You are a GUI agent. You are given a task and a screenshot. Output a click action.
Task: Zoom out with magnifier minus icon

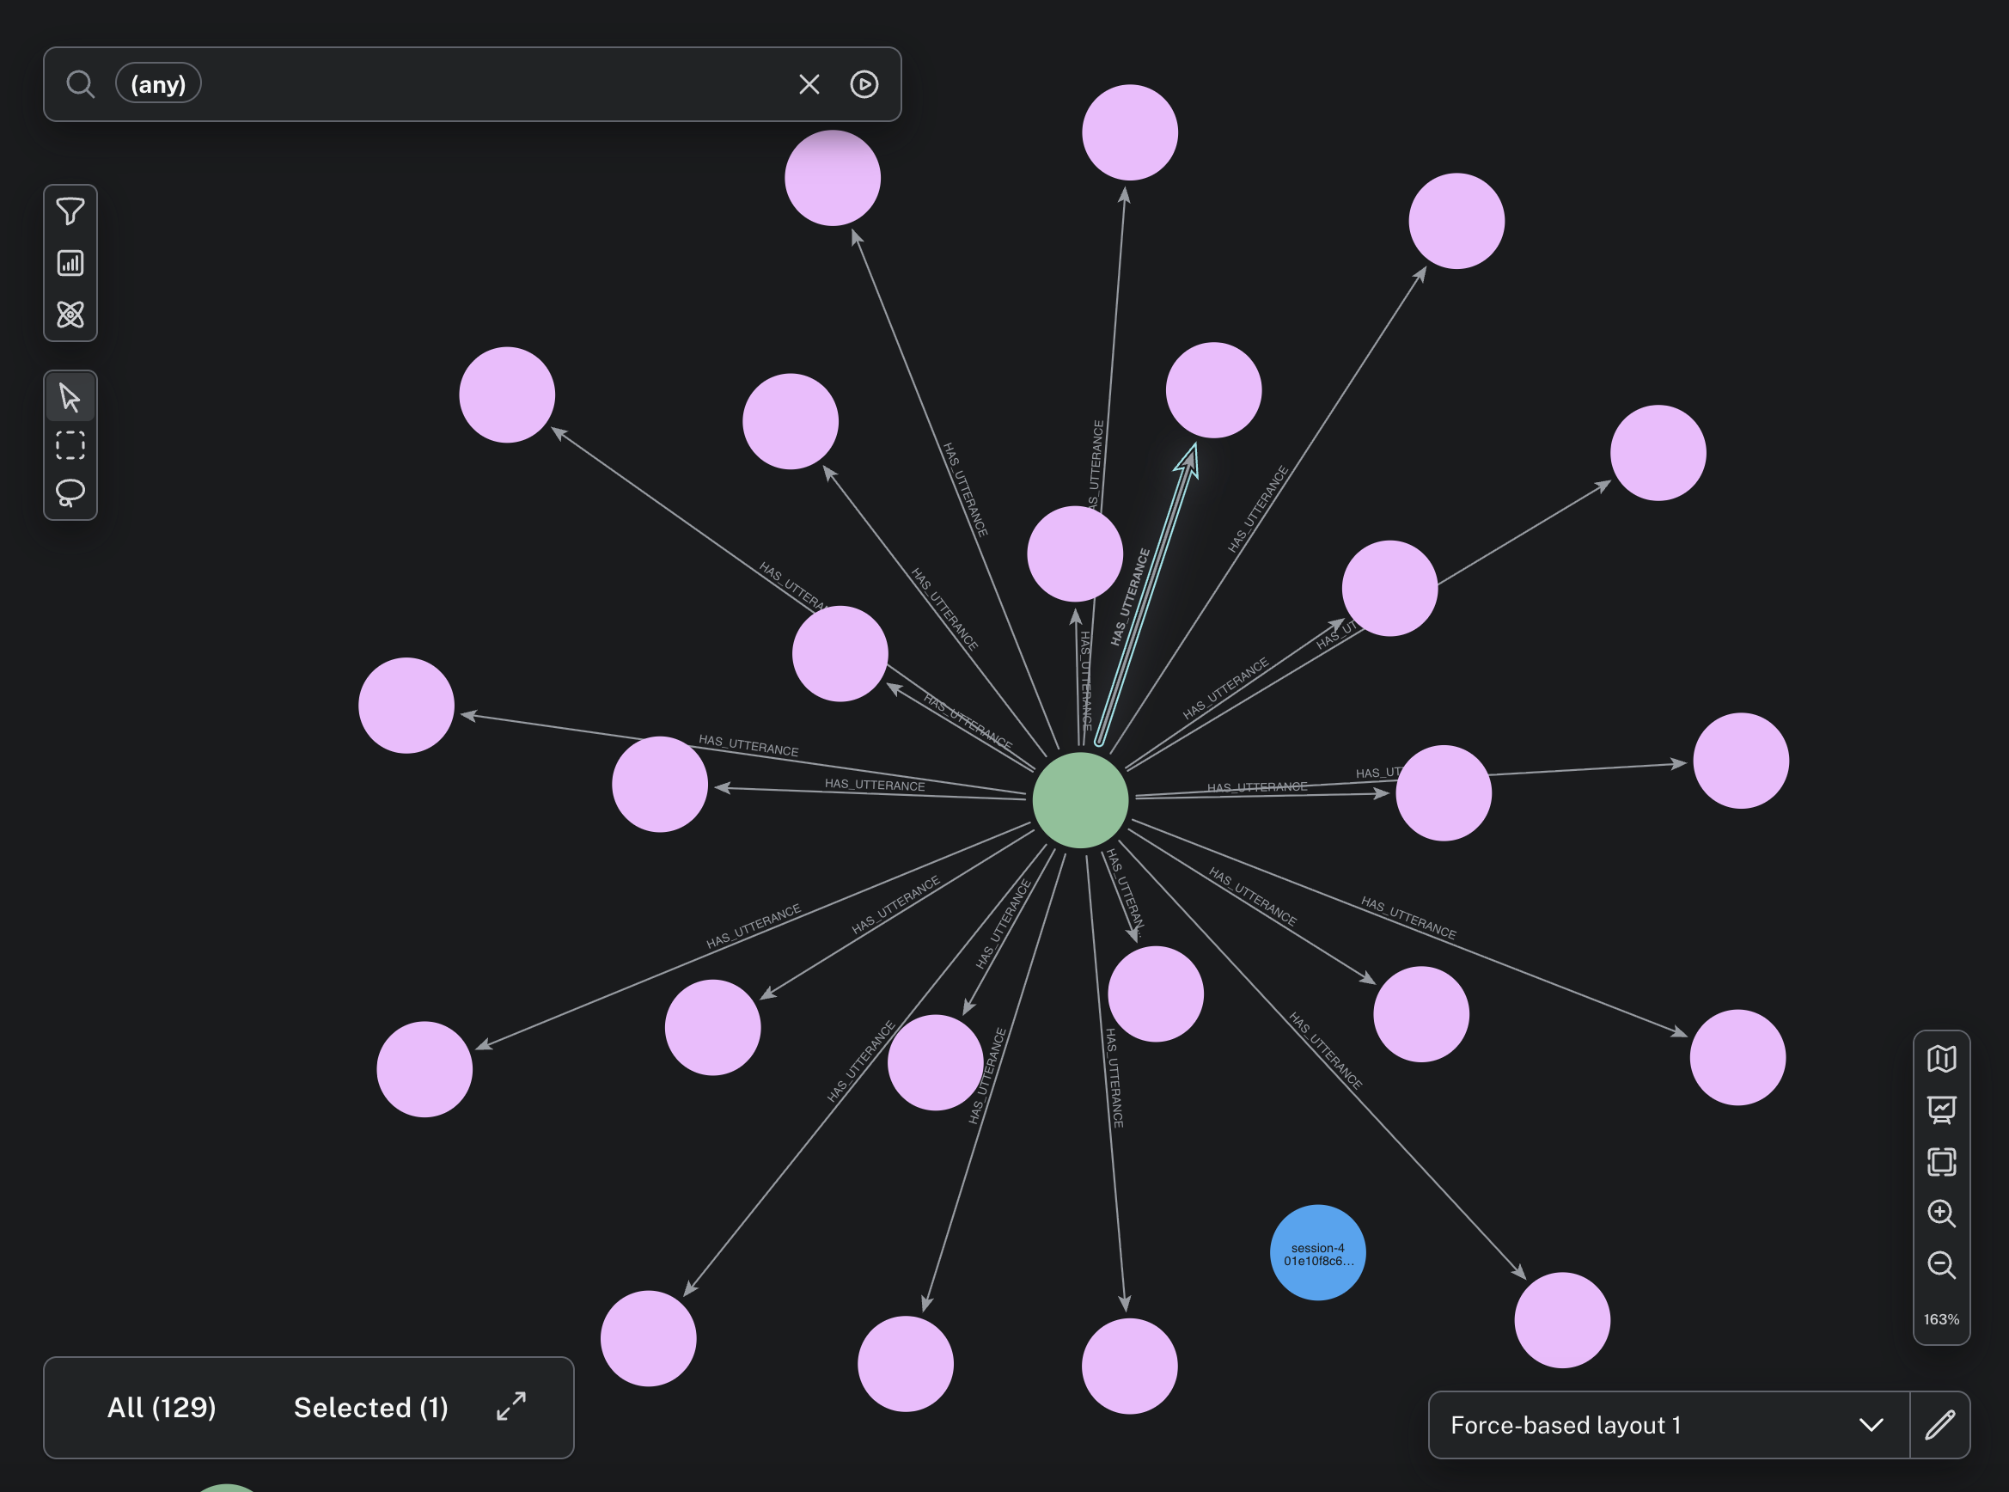1941,1264
